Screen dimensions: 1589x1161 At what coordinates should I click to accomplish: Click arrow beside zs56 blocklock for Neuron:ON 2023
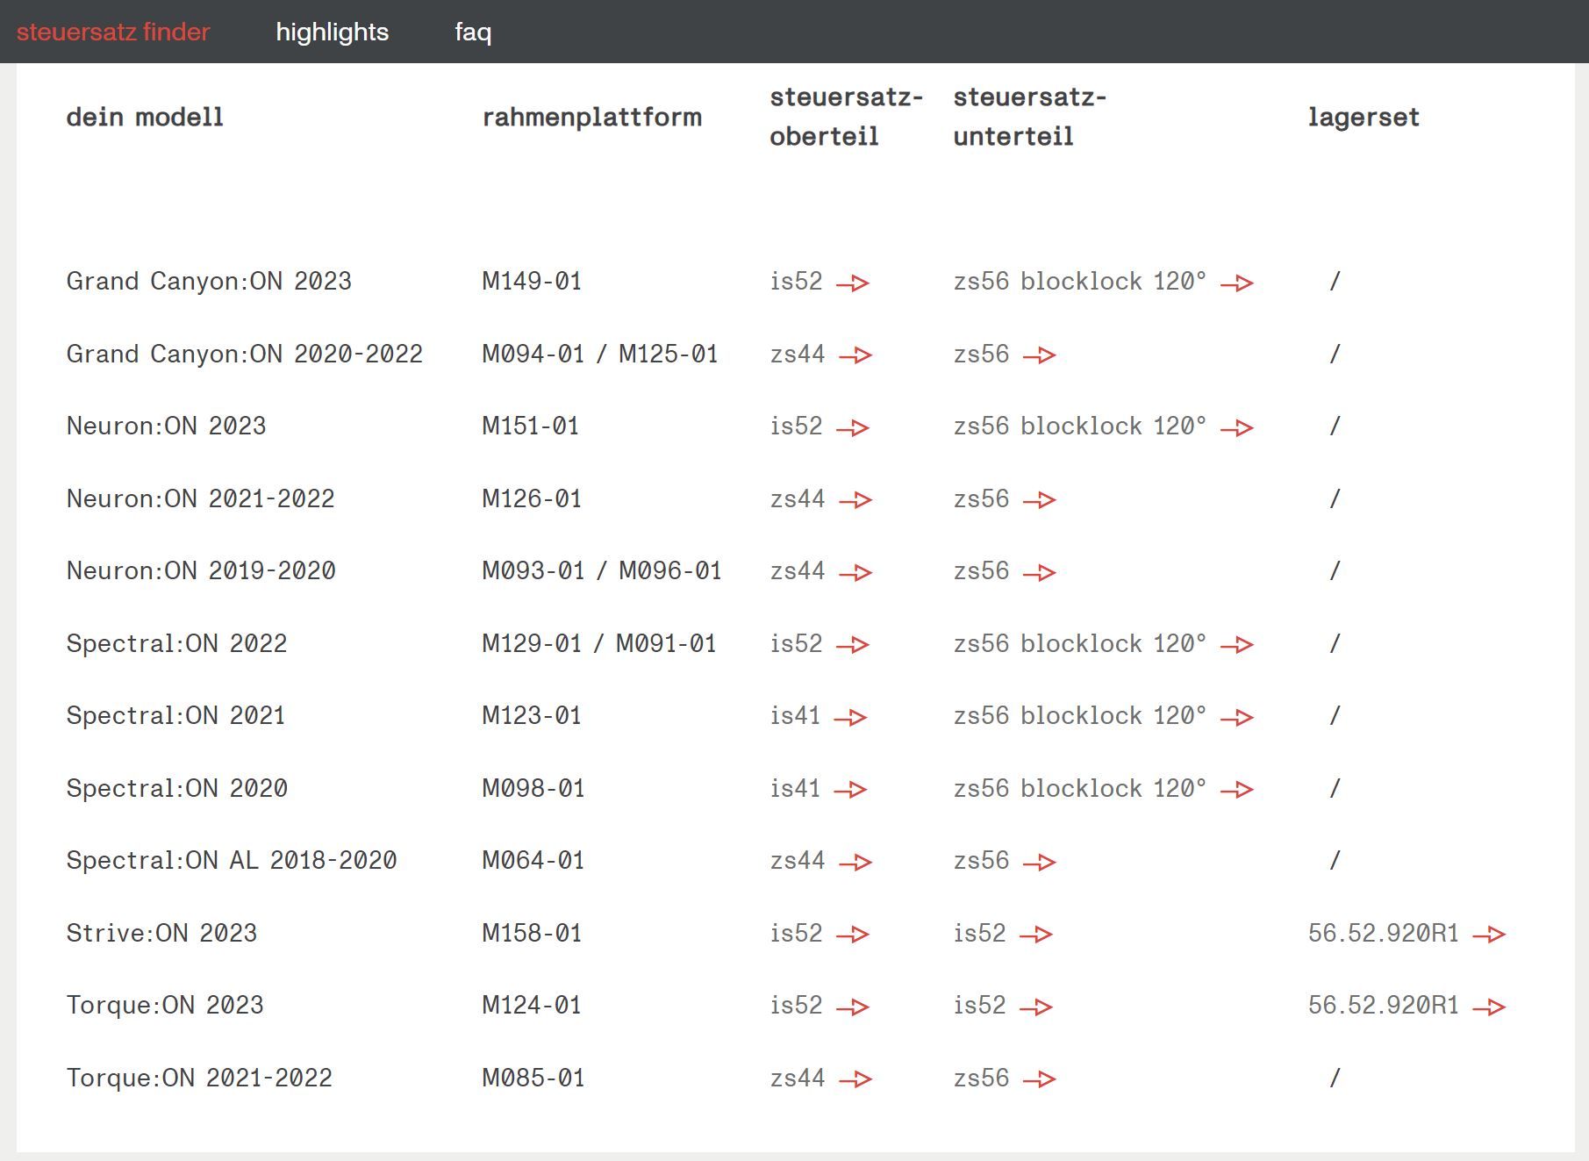point(1236,428)
